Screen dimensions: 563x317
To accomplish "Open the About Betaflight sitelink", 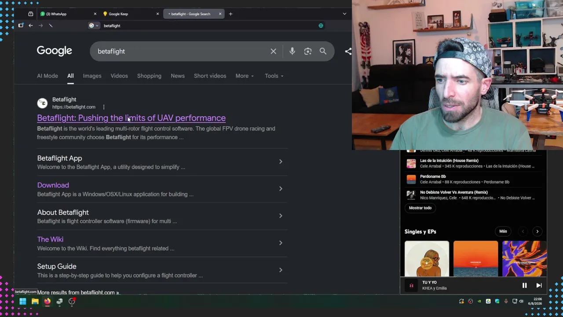I will click(x=63, y=212).
